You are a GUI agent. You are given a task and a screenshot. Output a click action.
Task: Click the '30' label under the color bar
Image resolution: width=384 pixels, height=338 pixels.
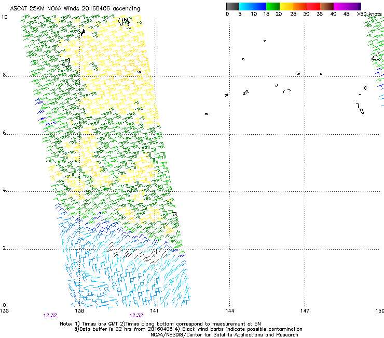(306, 14)
